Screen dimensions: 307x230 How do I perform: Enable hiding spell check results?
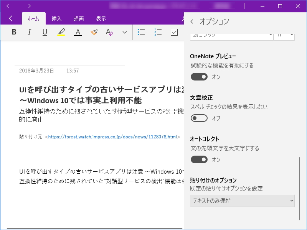pyautogui.click(x=199, y=118)
